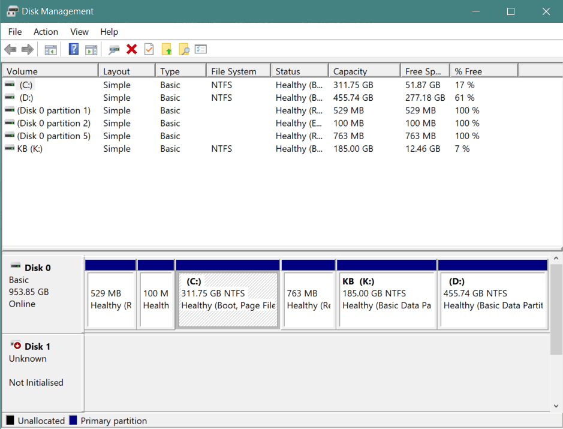Click the settings list toolbar icon
Image resolution: width=563 pixels, height=429 pixels.
click(x=201, y=49)
